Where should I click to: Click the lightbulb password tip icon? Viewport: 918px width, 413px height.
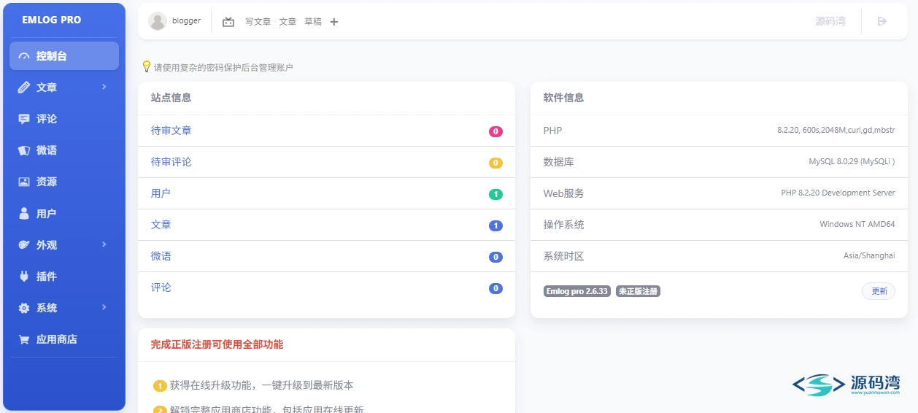146,66
